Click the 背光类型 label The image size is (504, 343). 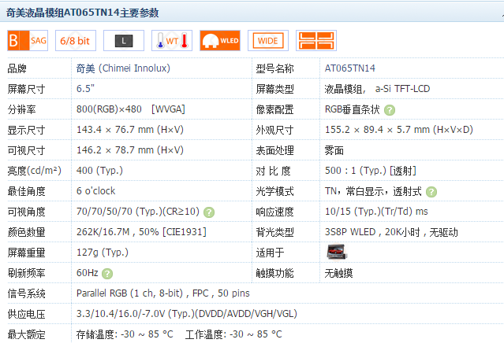[x=274, y=232]
